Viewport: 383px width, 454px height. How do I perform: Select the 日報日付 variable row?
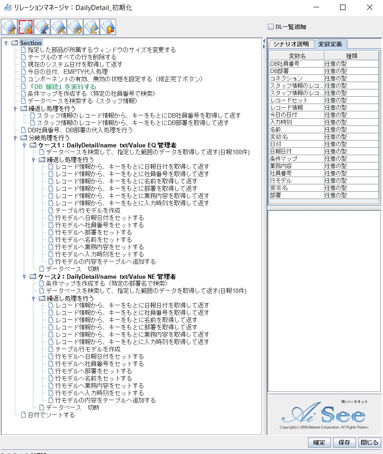pyautogui.click(x=324, y=151)
